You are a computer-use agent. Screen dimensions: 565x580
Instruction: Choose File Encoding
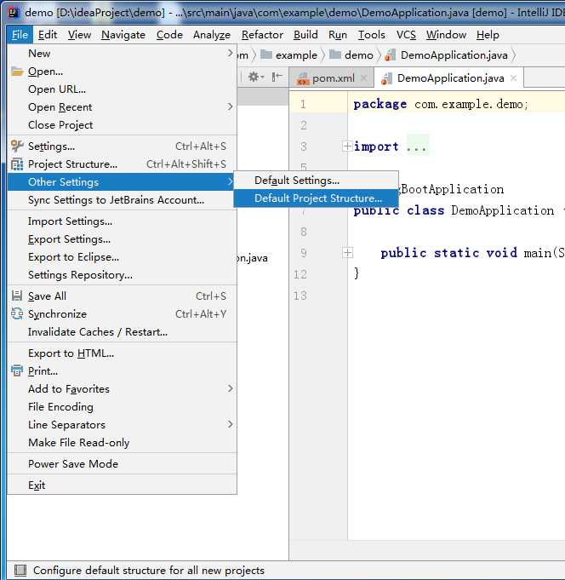[x=122, y=407]
